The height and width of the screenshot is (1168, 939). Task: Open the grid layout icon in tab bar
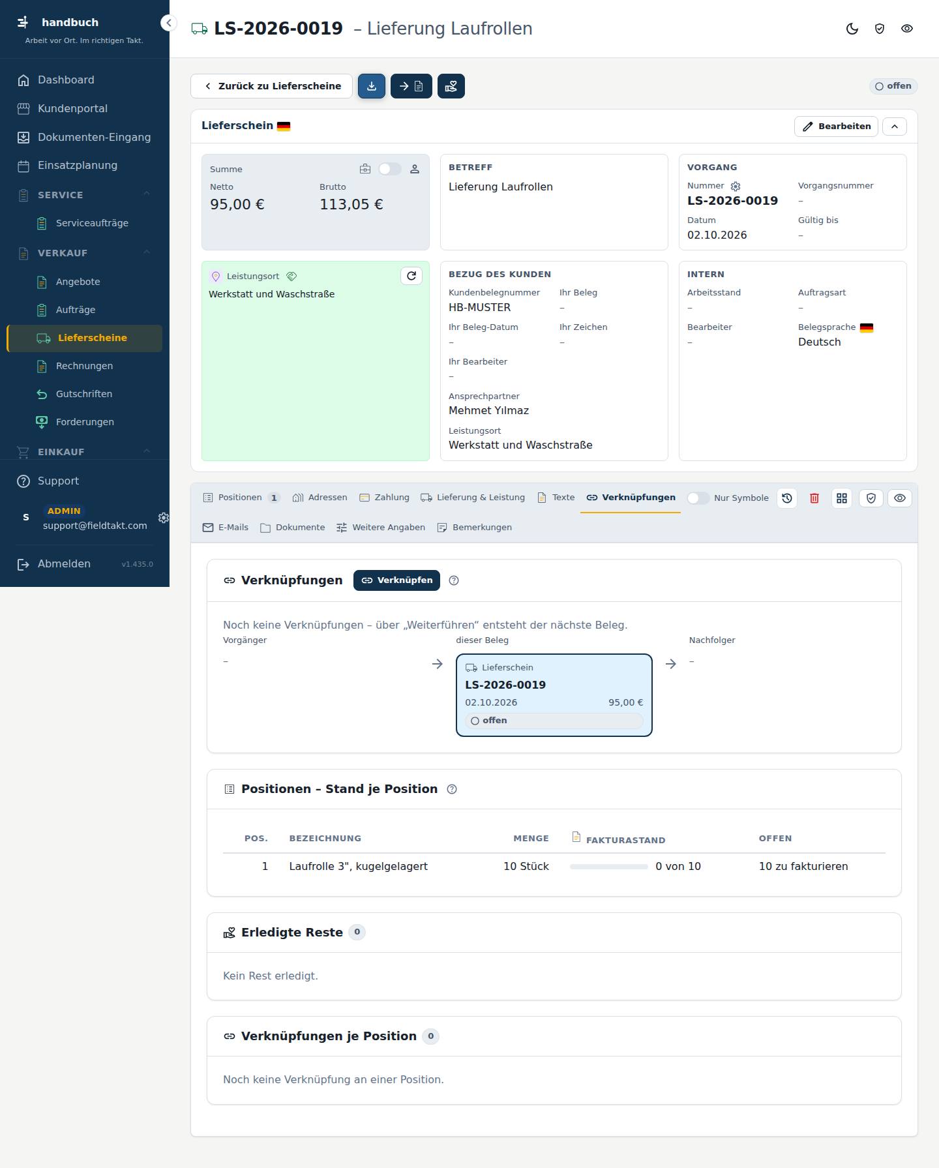coord(842,498)
